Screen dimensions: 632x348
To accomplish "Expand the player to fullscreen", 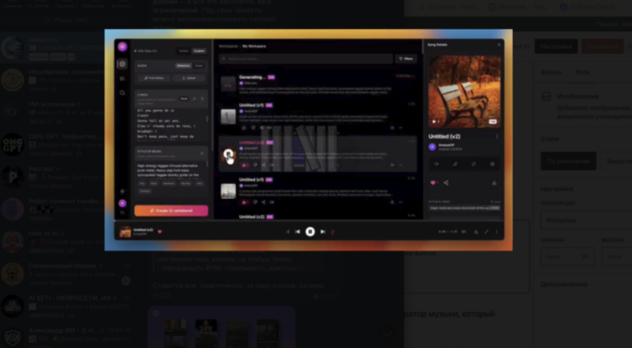I will 486,232.
